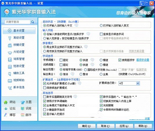Select 全集 output set
Viewport: 155px width, 131px height.
pos(101,74)
